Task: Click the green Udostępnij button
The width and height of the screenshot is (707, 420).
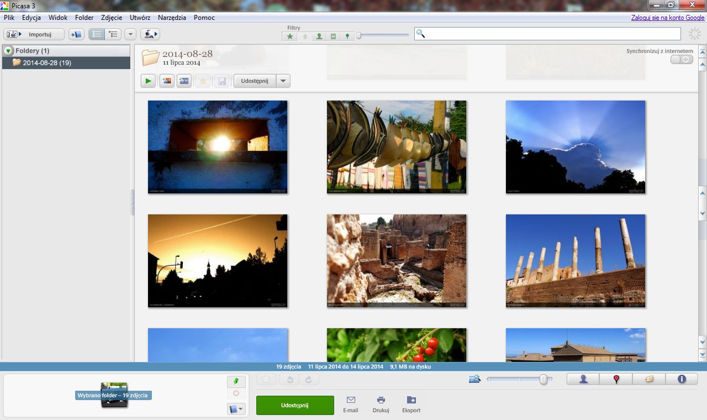Action: click(295, 405)
